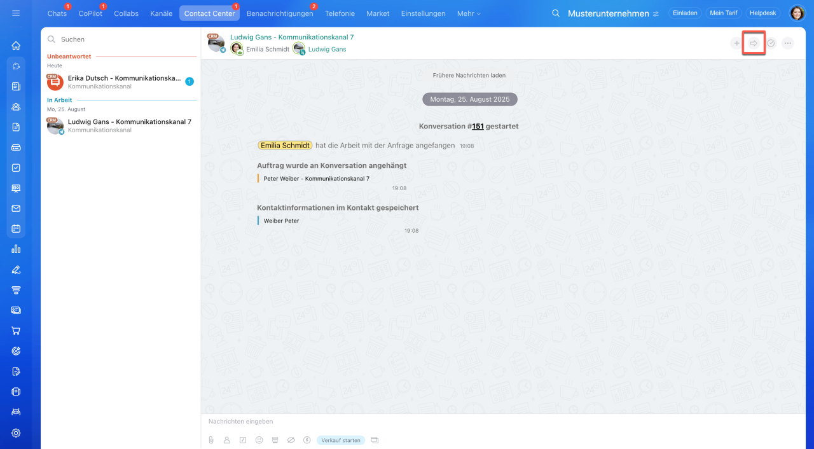Open the CRM funnel icon in sidebar
The width and height of the screenshot is (814, 449).
pyautogui.click(x=16, y=290)
